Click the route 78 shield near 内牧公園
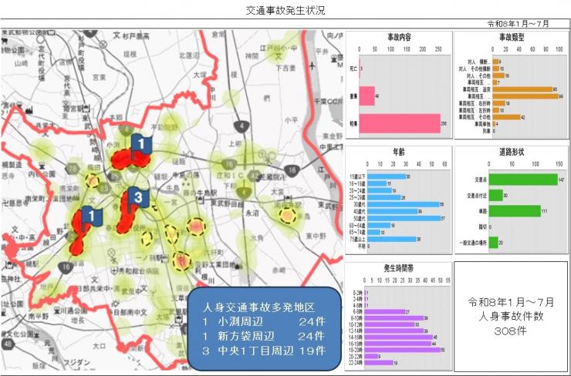Viewport: 571px width, 376px height. (x=73, y=169)
